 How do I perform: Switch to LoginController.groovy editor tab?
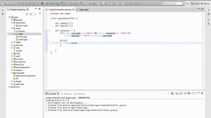(60, 10)
